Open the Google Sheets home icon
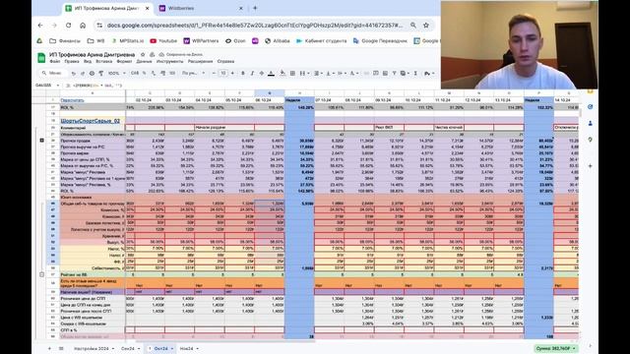 pos(41,57)
